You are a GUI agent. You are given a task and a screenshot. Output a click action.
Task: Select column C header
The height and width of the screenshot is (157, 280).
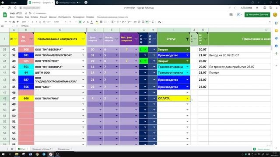60,30
